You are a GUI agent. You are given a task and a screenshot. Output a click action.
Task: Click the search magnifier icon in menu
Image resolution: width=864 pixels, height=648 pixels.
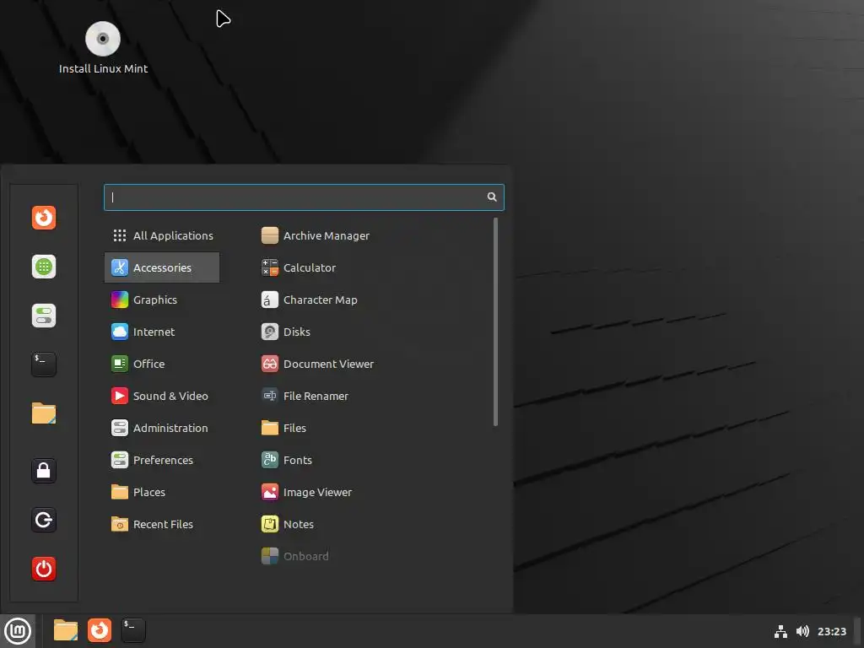pos(492,197)
